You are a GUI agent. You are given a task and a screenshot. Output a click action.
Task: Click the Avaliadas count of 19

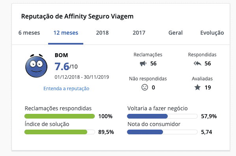pyautogui.click(x=208, y=87)
